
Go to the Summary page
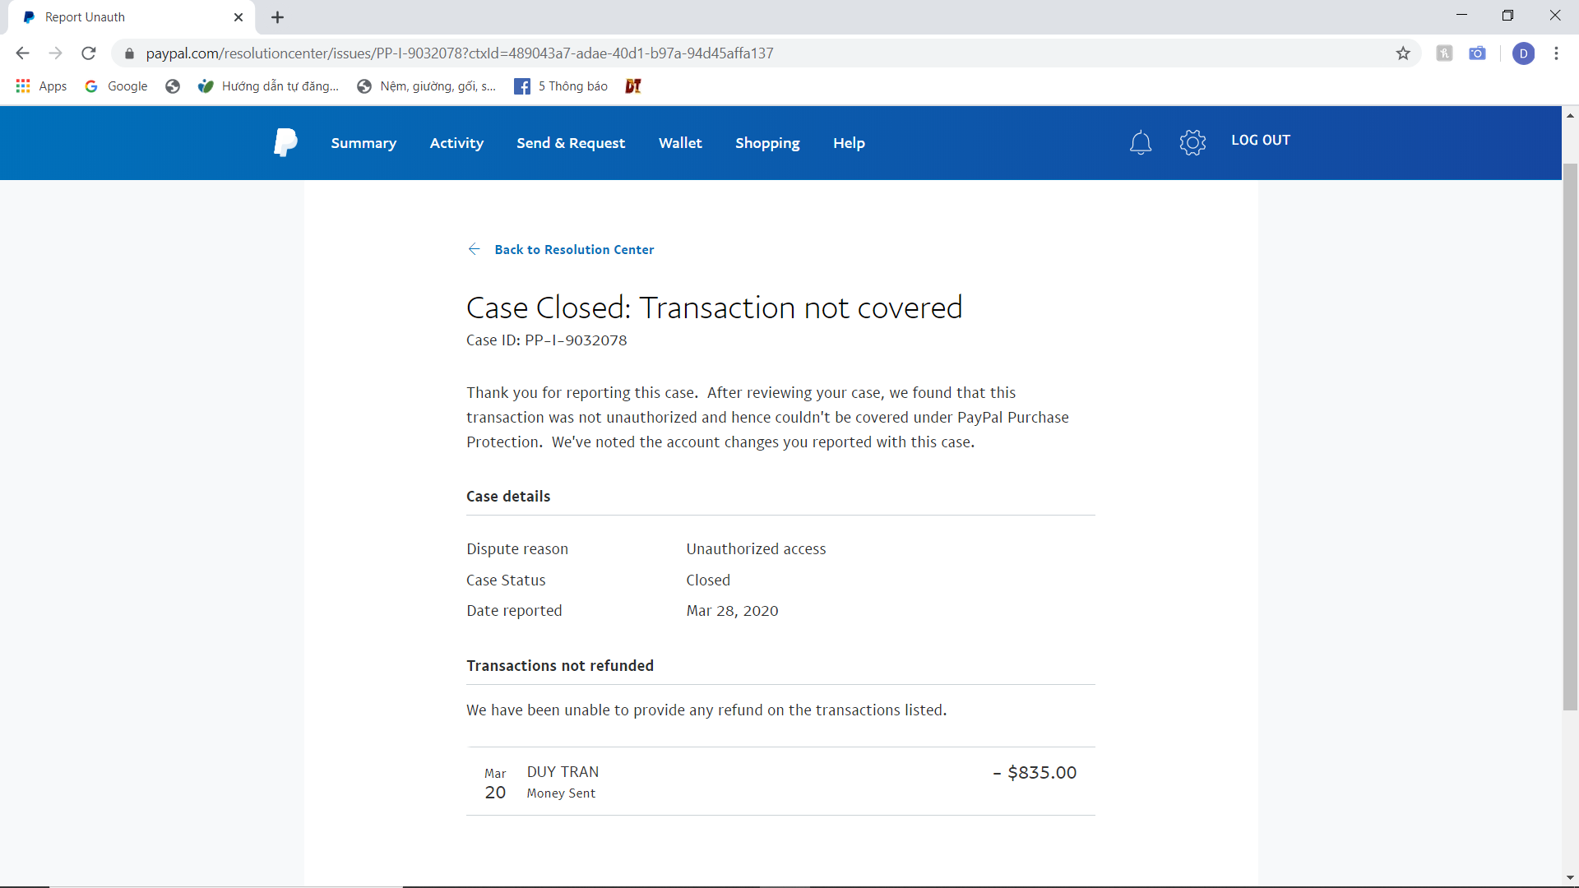363,143
